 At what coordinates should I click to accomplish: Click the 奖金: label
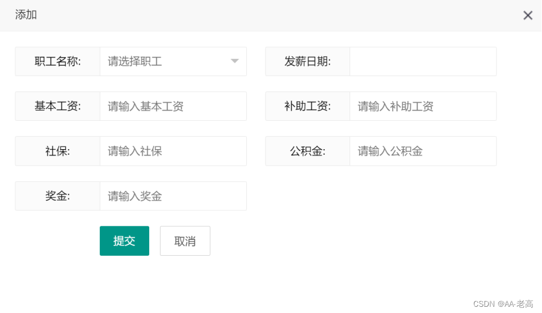coord(58,196)
